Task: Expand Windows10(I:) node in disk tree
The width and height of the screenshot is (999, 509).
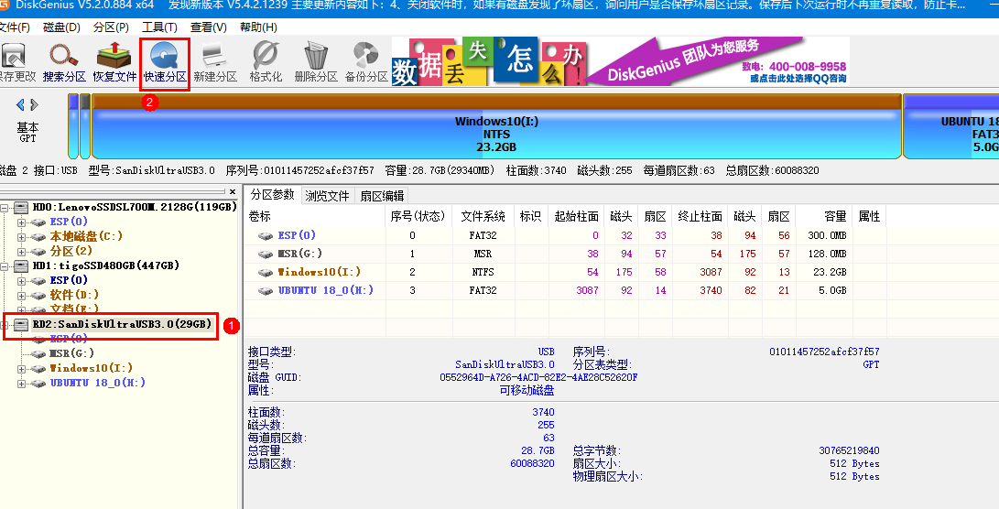Action: pyautogui.click(x=21, y=369)
